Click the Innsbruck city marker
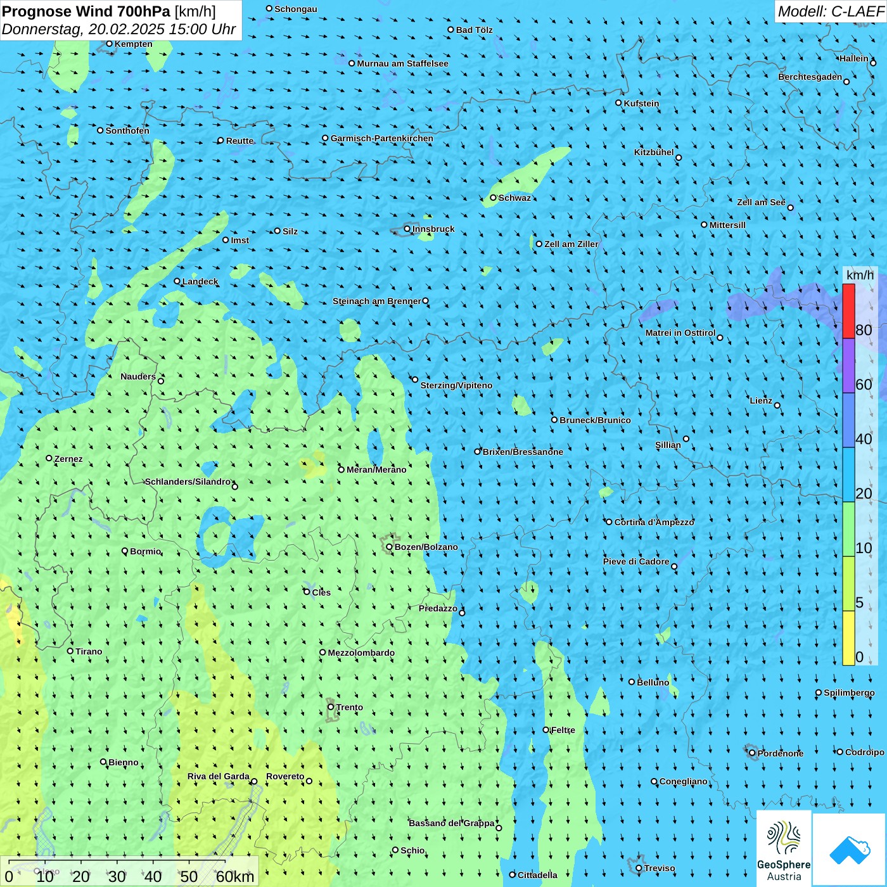The height and width of the screenshot is (887, 887). (x=407, y=229)
